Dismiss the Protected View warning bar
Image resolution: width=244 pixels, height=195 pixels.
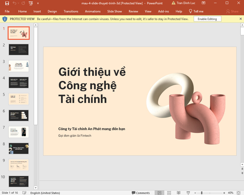click(240, 19)
